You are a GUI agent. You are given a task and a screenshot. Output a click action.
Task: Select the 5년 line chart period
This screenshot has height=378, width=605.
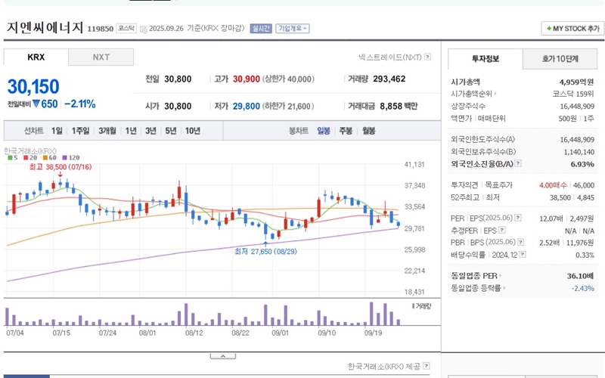pos(171,131)
